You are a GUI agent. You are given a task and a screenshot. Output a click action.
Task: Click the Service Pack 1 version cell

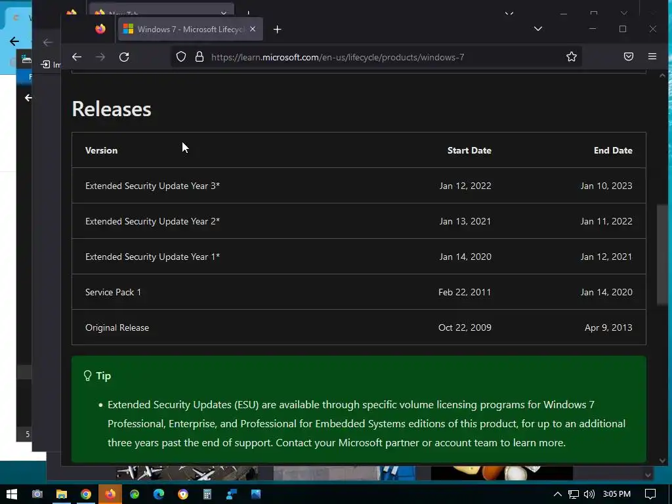click(113, 292)
